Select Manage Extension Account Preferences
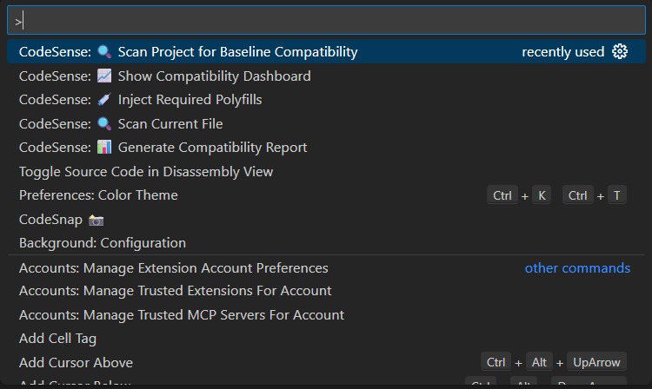 326,267
